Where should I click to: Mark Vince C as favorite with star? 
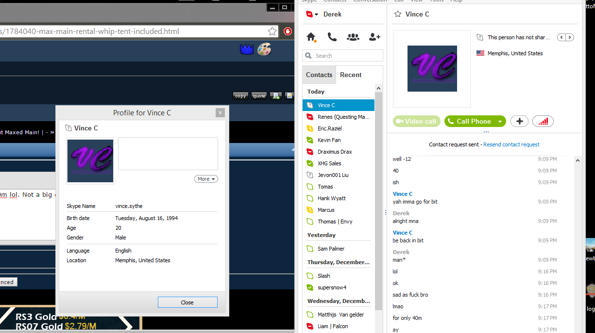pyautogui.click(x=398, y=15)
